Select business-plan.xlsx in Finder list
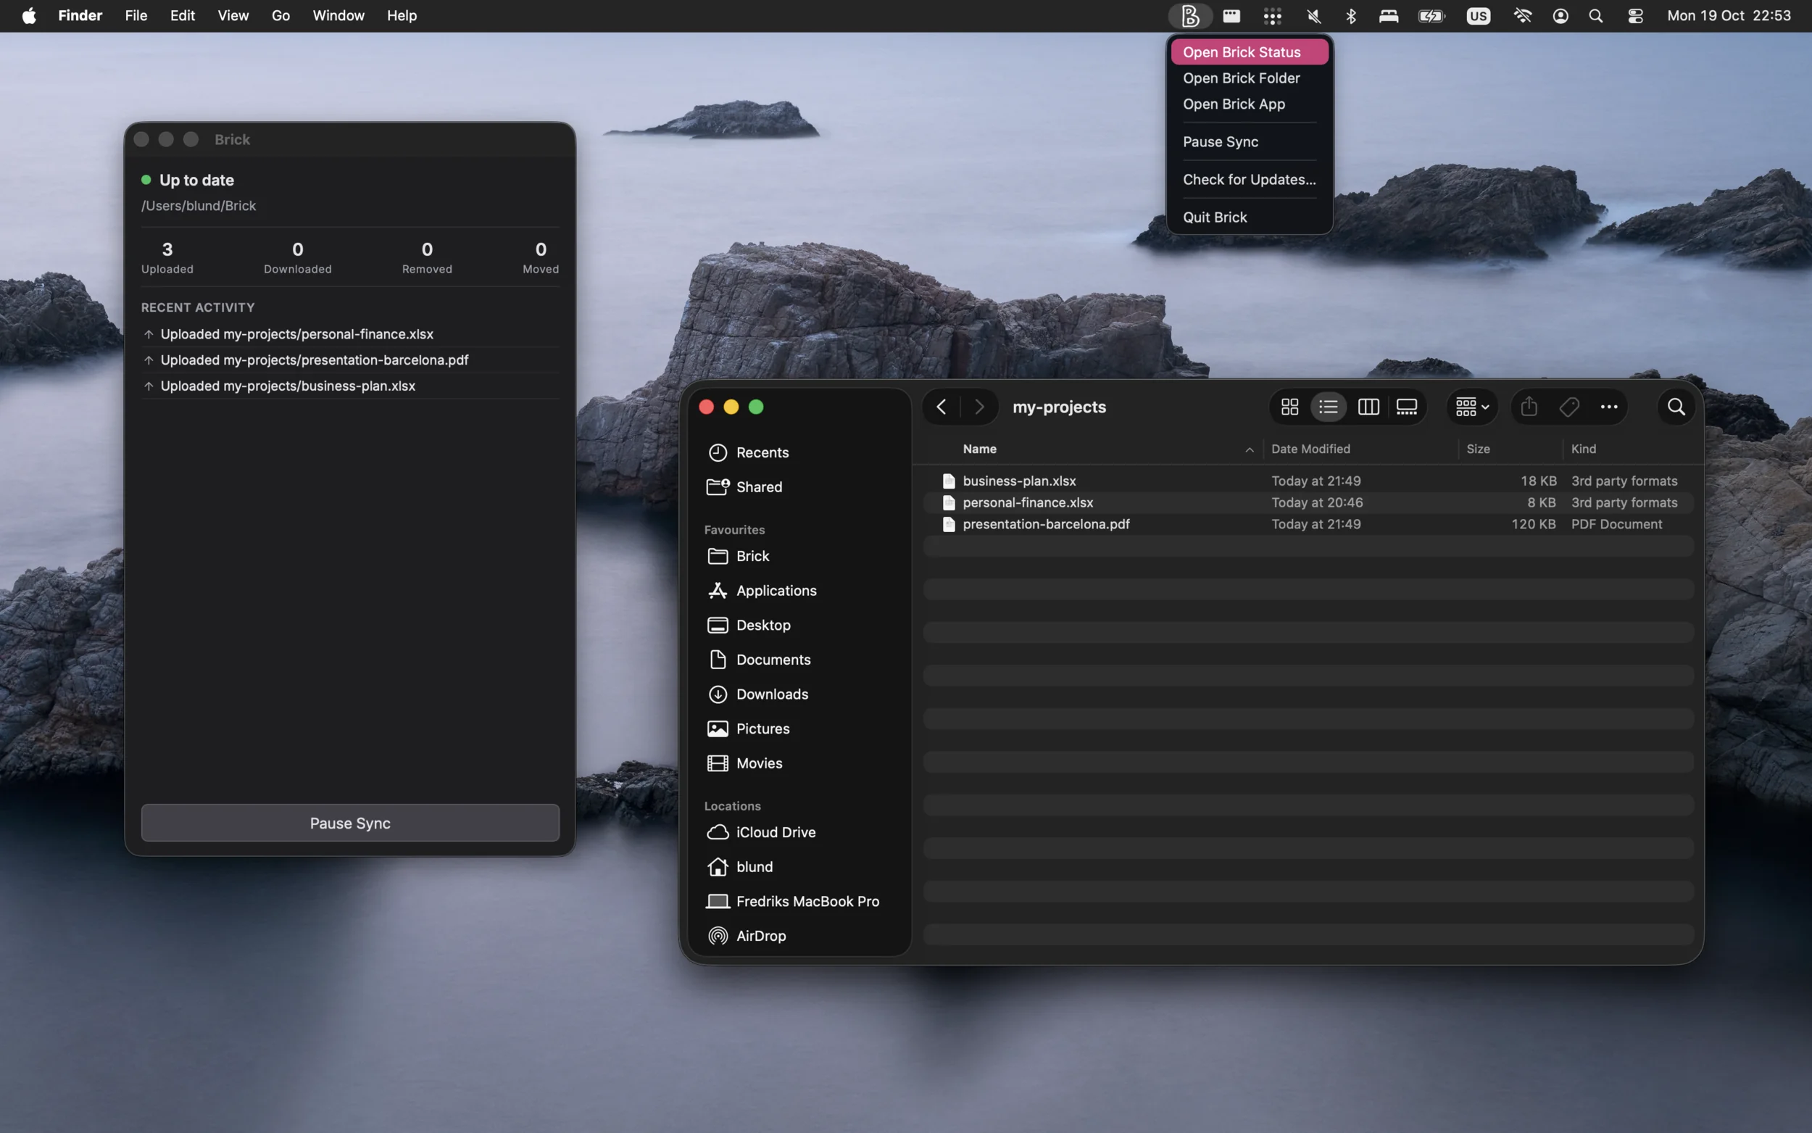This screenshot has height=1133, width=1812. point(1308,481)
